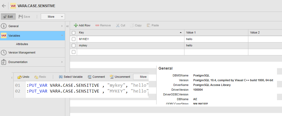Click the VAR object icon beside the title
Screen dimensions: 282x116
pos(13,6)
